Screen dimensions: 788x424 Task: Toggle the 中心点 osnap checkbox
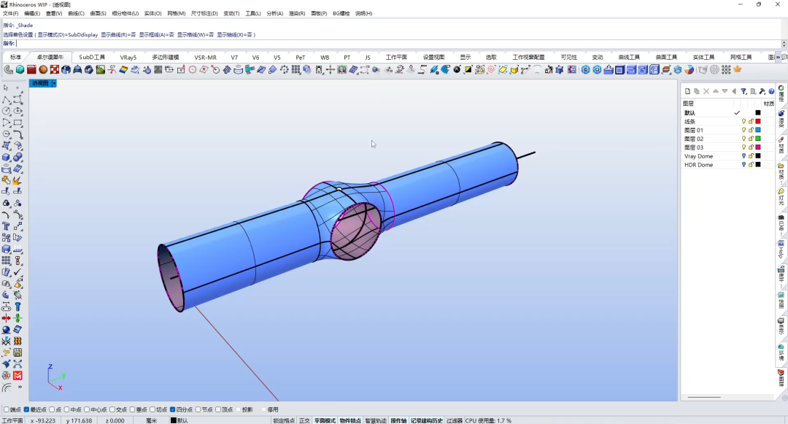tap(87, 410)
